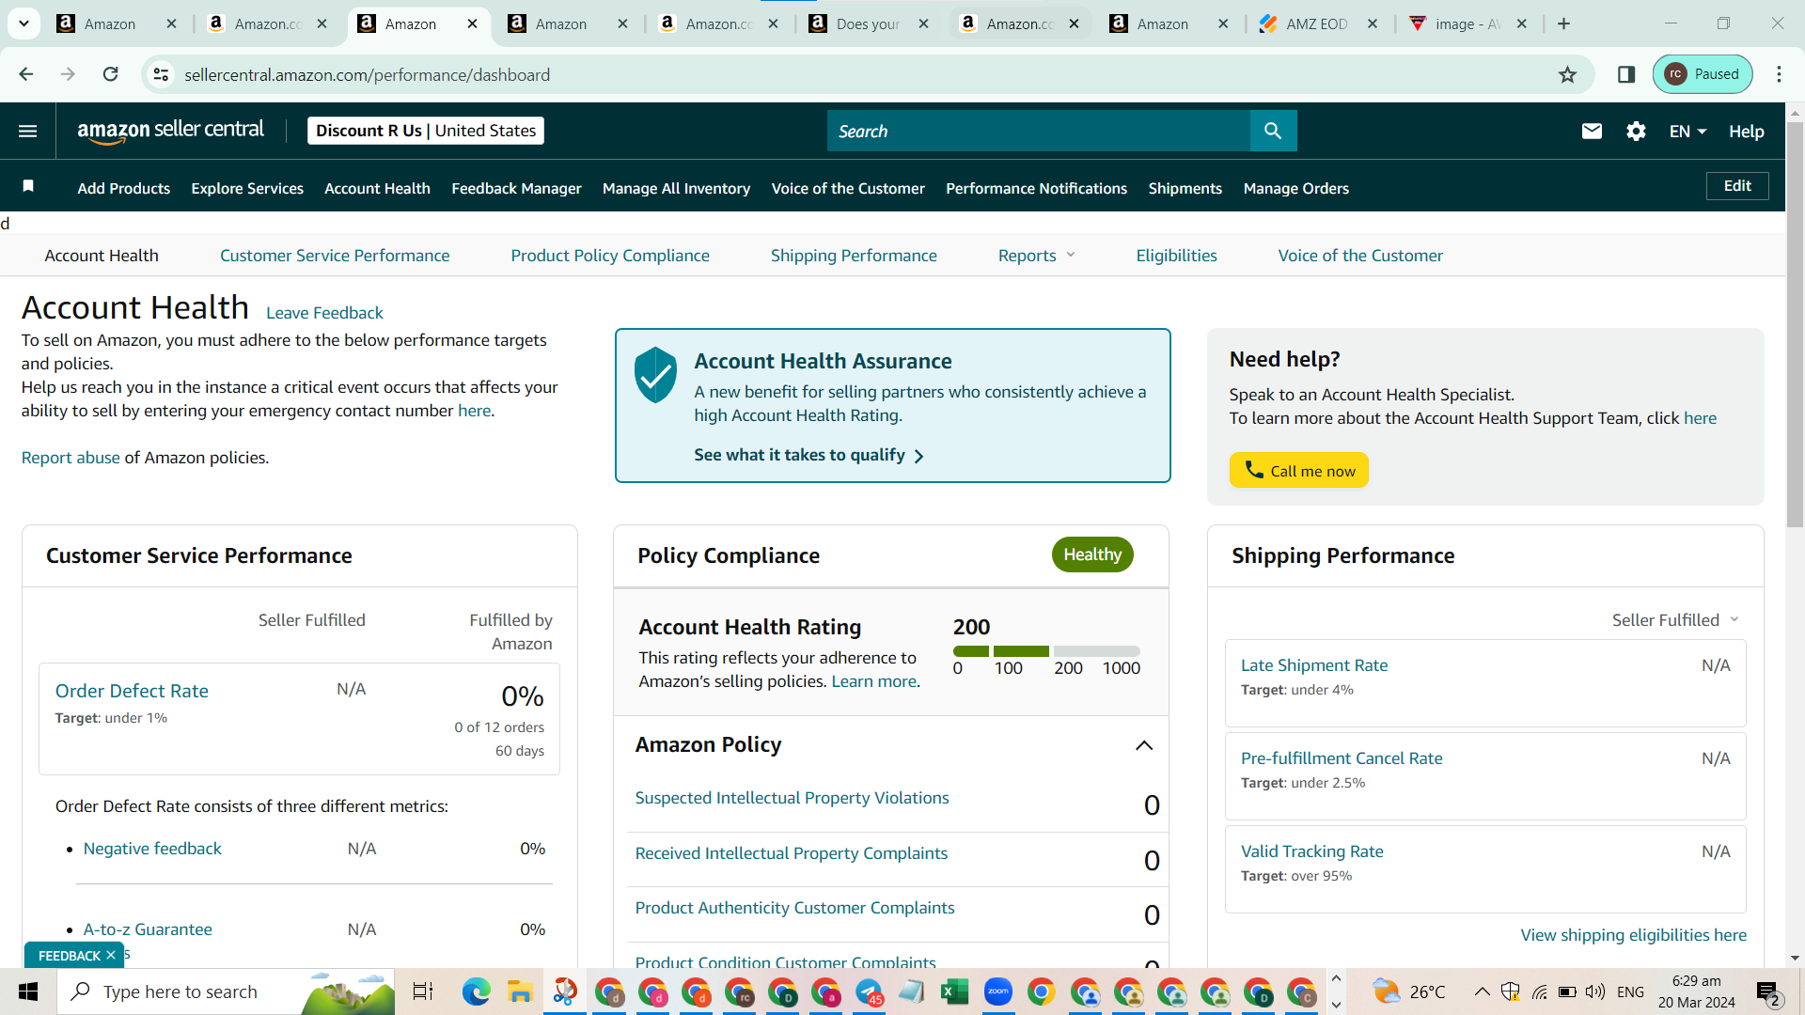The width and height of the screenshot is (1805, 1015).
Task: Click the Seller Central search field
Action: click(x=1039, y=131)
